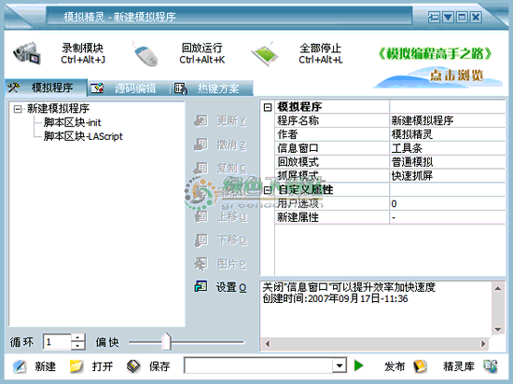513x384 pixels.
Task: Click the 发布 publish book icon
Action: click(x=420, y=366)
